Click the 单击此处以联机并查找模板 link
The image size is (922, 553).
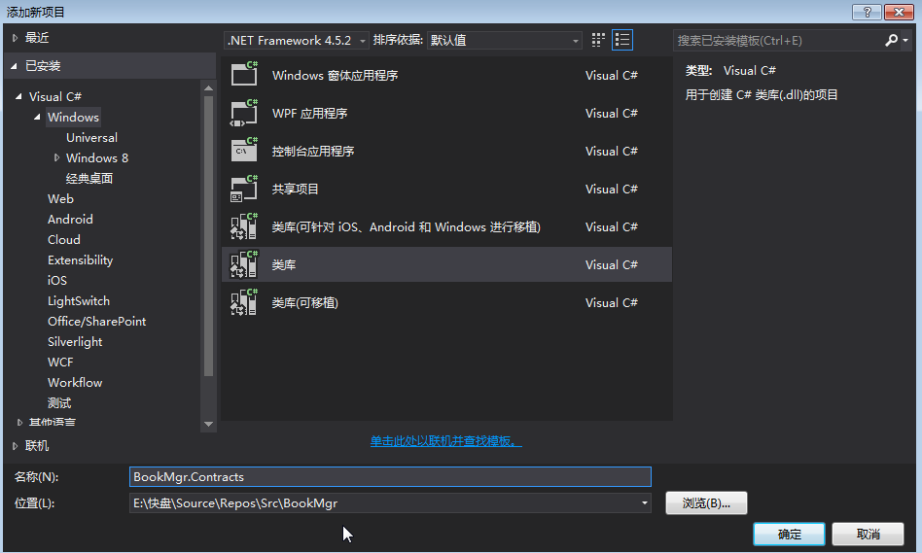[x=445, y=441]
